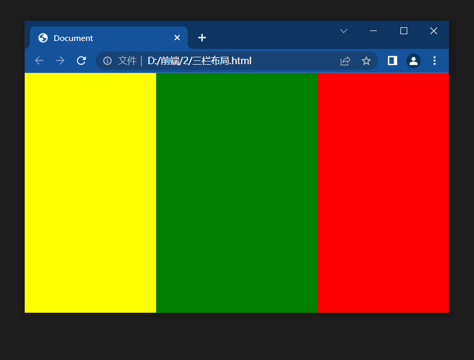The image size is (474, 360).
Task: Select the Document tab
Action: pos(109,38)
